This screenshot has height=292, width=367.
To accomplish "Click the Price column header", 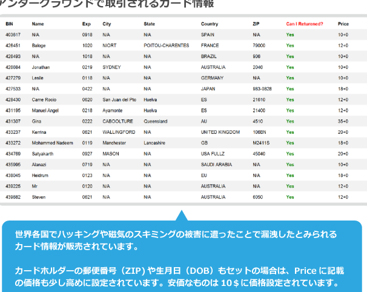I will pos(343,24).
